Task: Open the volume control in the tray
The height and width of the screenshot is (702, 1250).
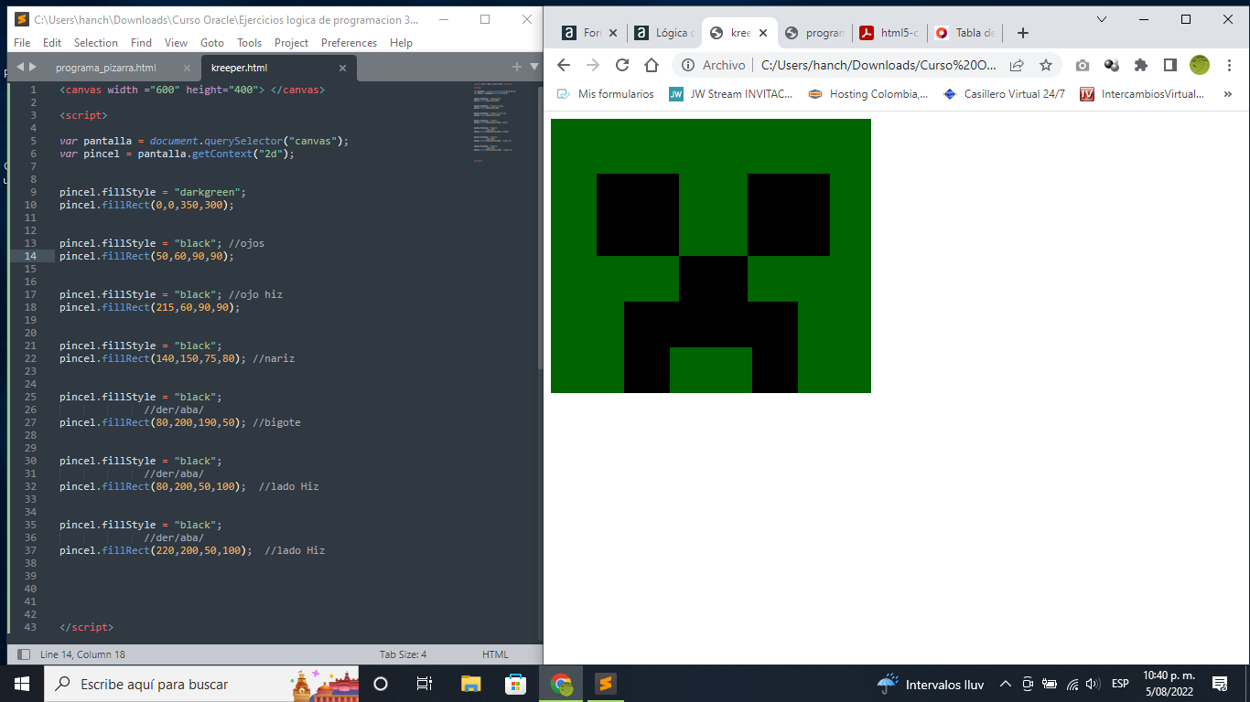Action: point(1093,684)
